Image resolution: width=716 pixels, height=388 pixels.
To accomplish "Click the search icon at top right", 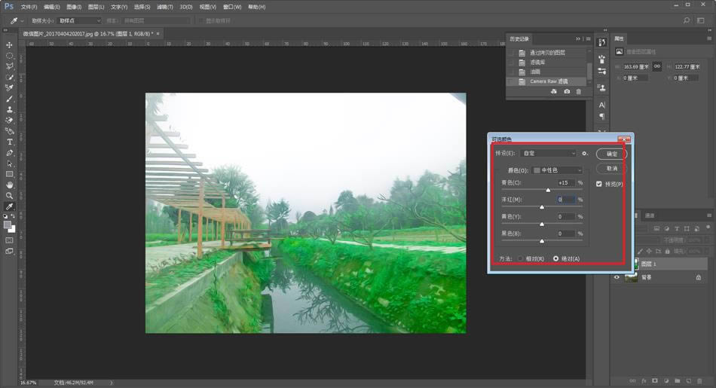I will point(686,20).
